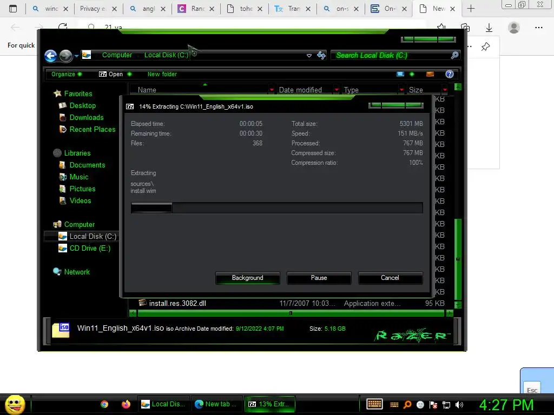Open browser profile avatar icon
Screen dimensions: 554x415
(514, 28)
